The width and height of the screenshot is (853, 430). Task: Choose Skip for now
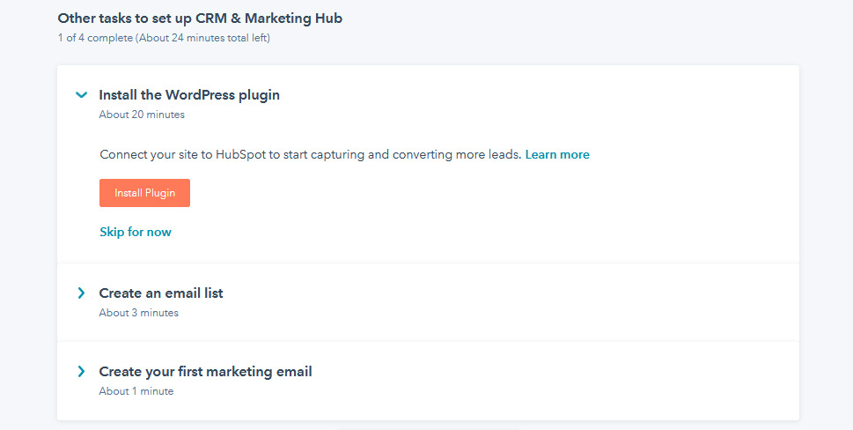click(x=136, y=232)
